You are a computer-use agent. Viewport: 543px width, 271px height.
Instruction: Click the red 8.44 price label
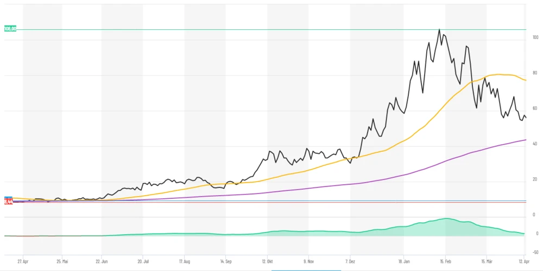(x=9, y=202)
